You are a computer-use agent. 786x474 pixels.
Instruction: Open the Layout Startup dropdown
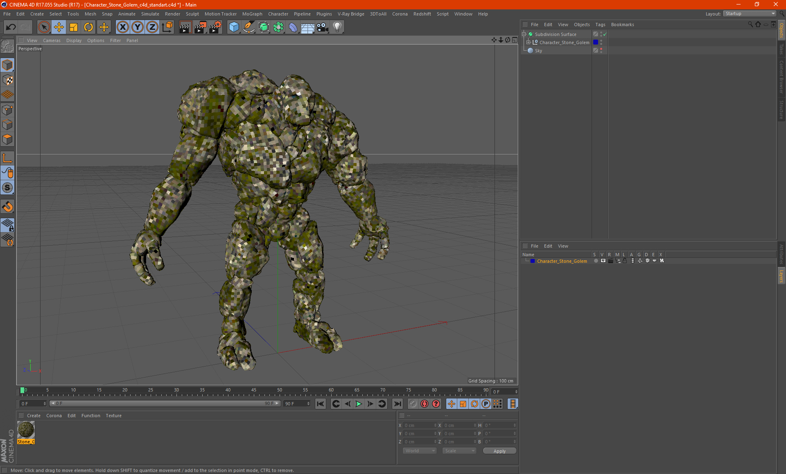[x=750, y=13]
